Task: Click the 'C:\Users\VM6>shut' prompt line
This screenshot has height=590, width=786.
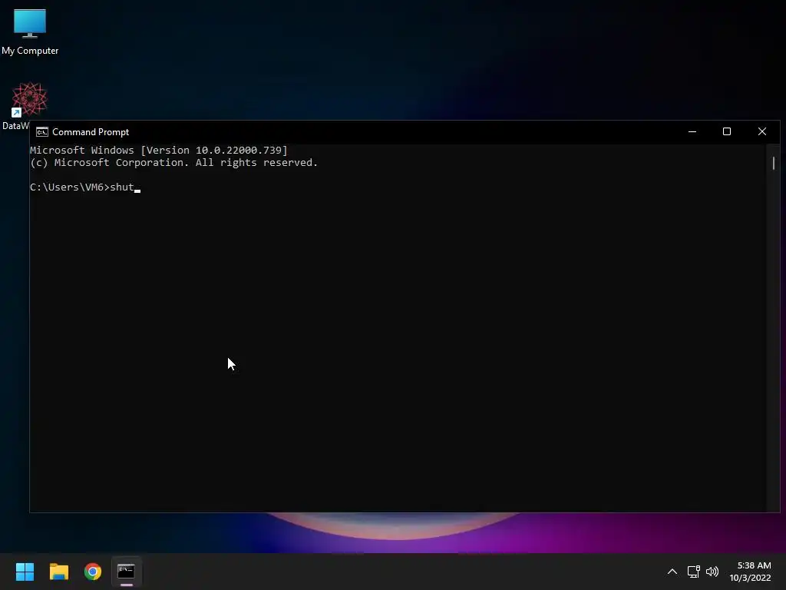Action: pyautogui.click(x=82, y=187)
